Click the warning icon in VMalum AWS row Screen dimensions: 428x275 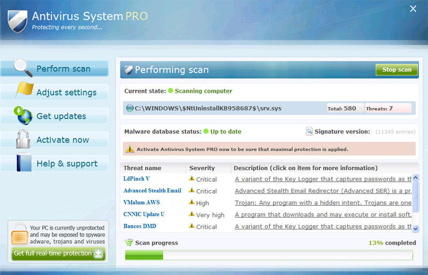click(x=192, y=202)
